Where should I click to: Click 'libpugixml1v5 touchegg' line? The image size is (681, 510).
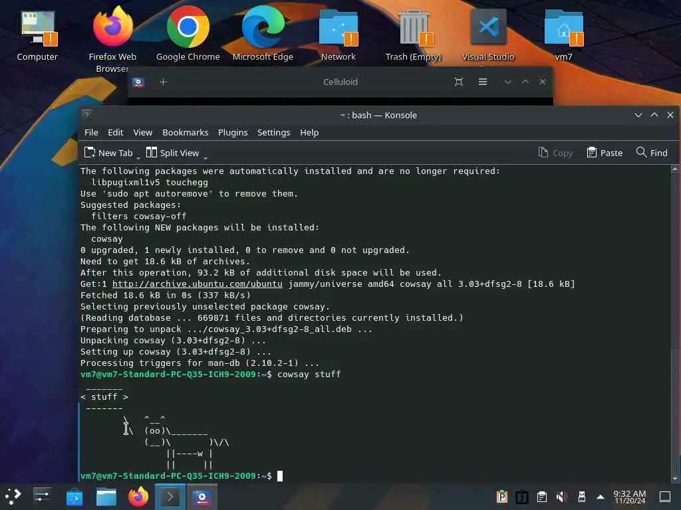click(x=150, y=183)
